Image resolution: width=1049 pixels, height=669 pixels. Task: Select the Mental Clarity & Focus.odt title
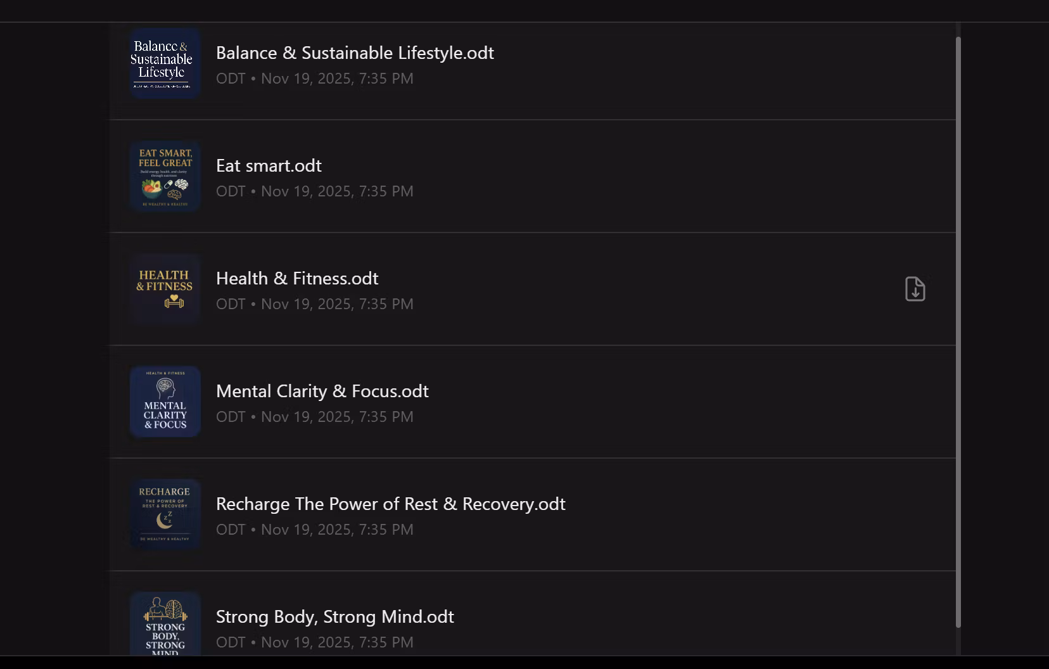click(322, 391)
